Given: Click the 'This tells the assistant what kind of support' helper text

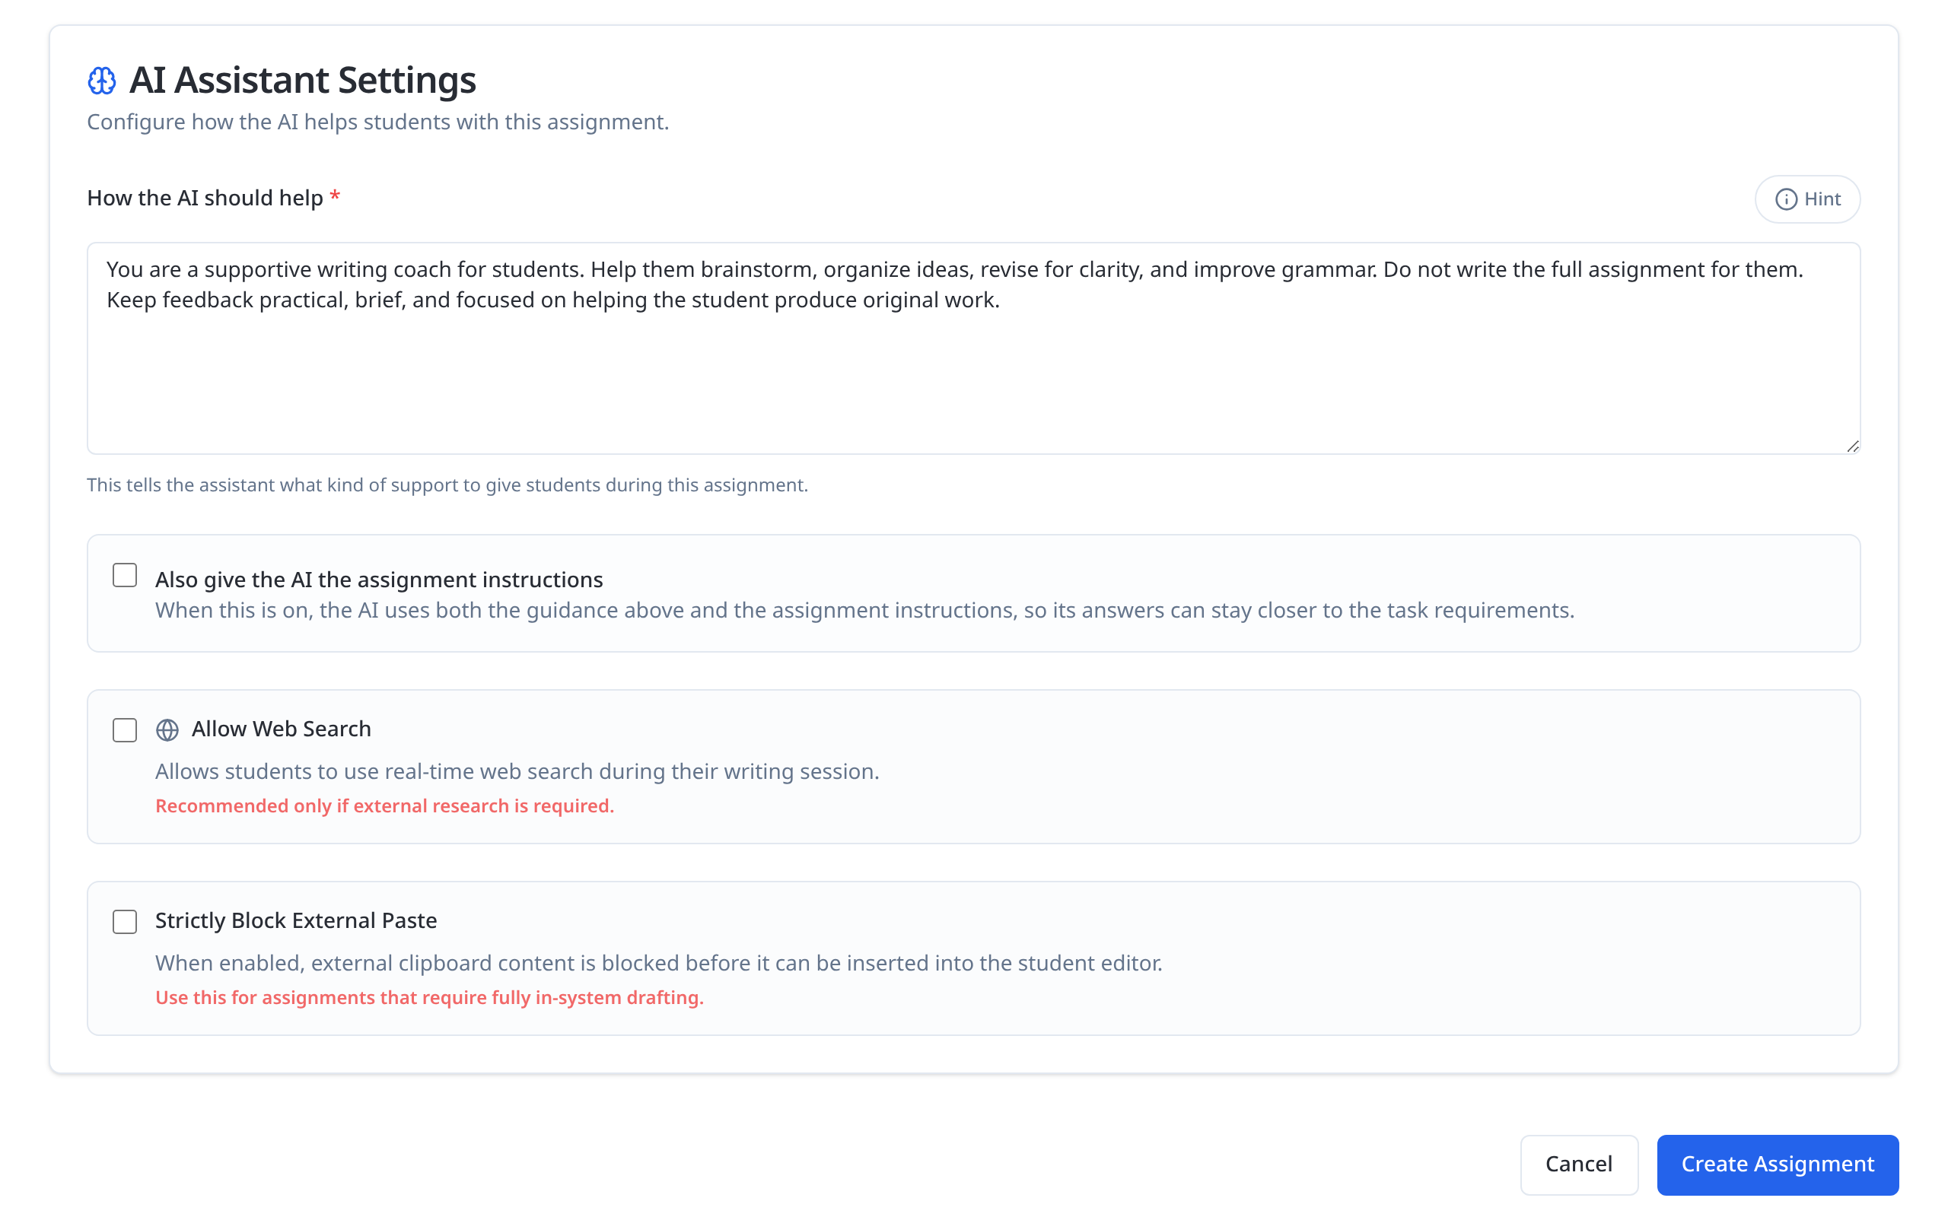Looking at the screenshot, I should click(447, 485).
